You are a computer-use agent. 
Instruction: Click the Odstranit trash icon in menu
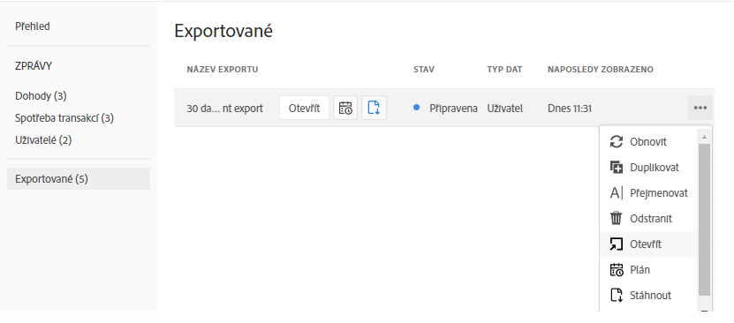click(x=617, y=218)
